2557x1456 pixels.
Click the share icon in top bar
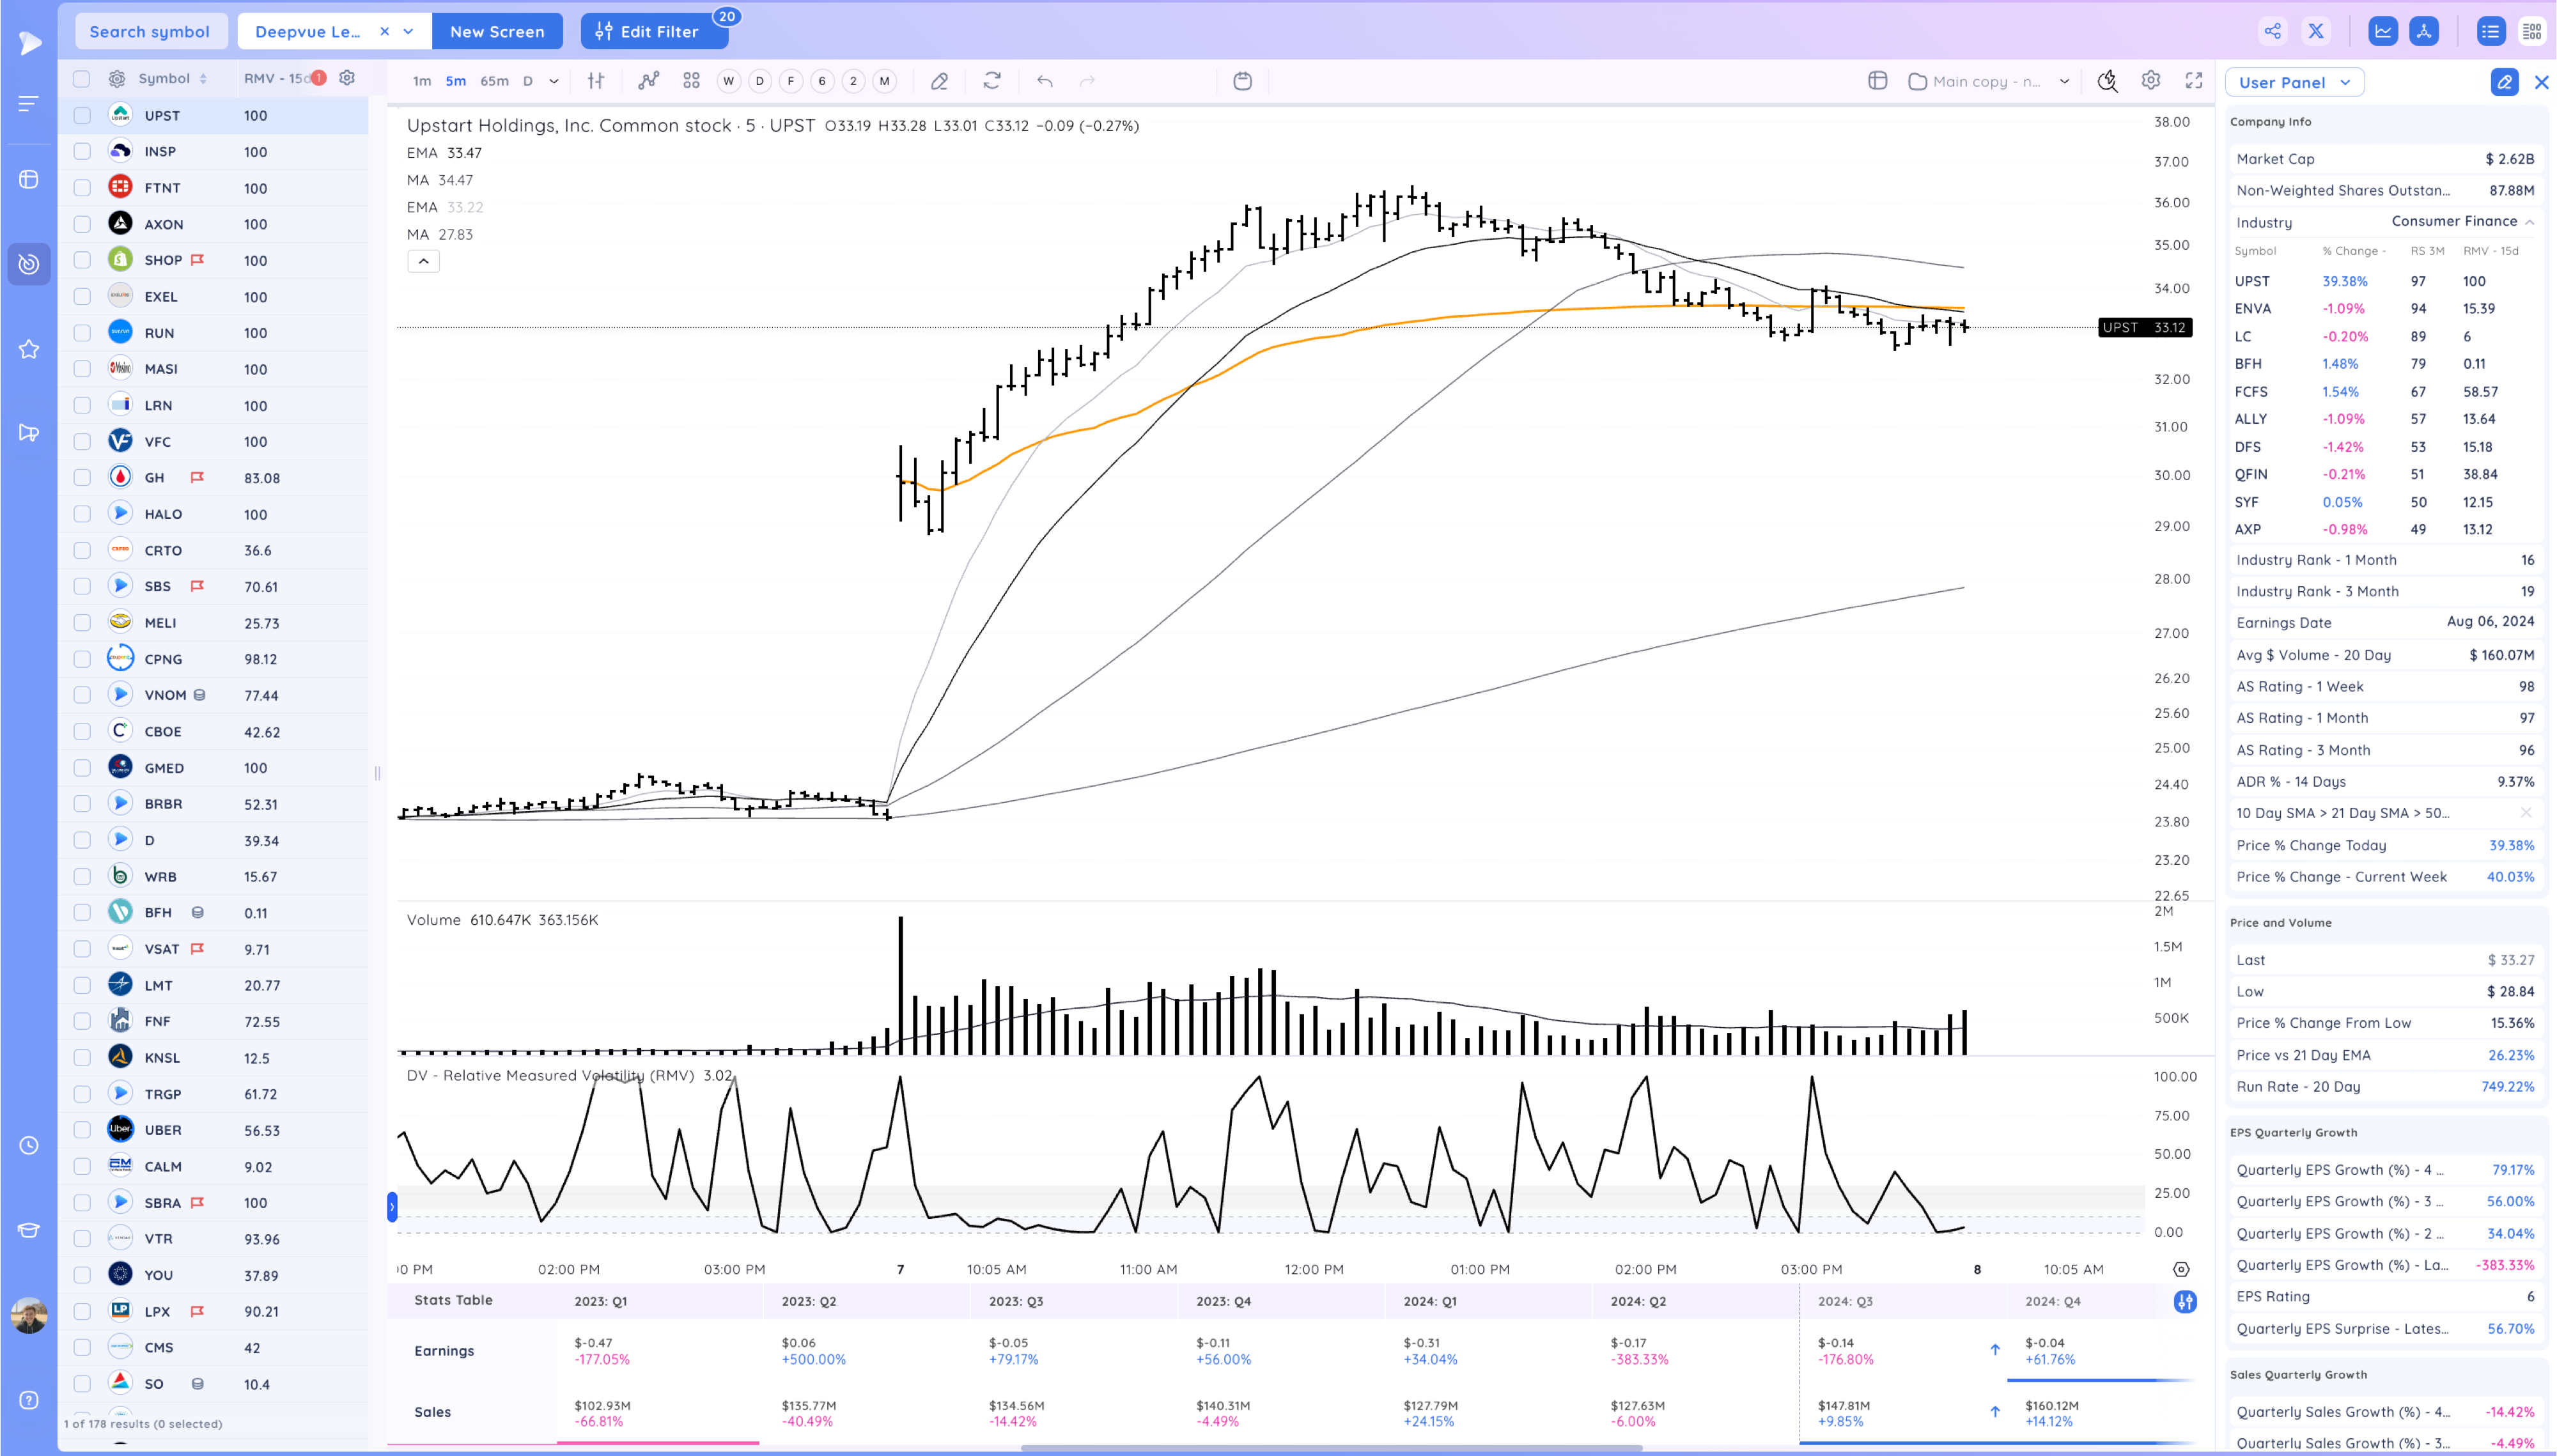(x=2272, y=31)
